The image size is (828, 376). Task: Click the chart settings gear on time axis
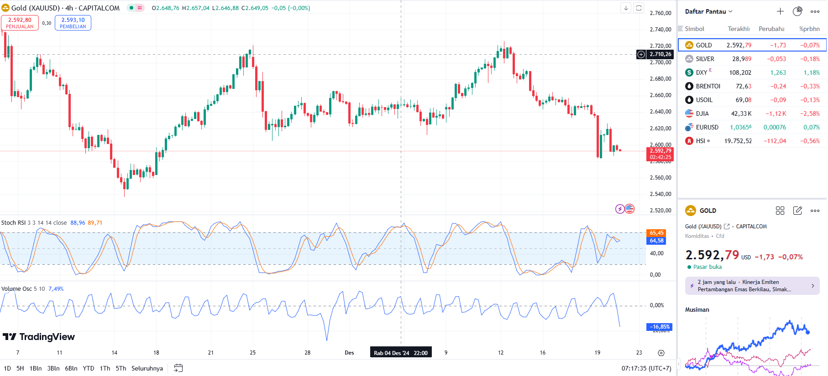point(661,353)
